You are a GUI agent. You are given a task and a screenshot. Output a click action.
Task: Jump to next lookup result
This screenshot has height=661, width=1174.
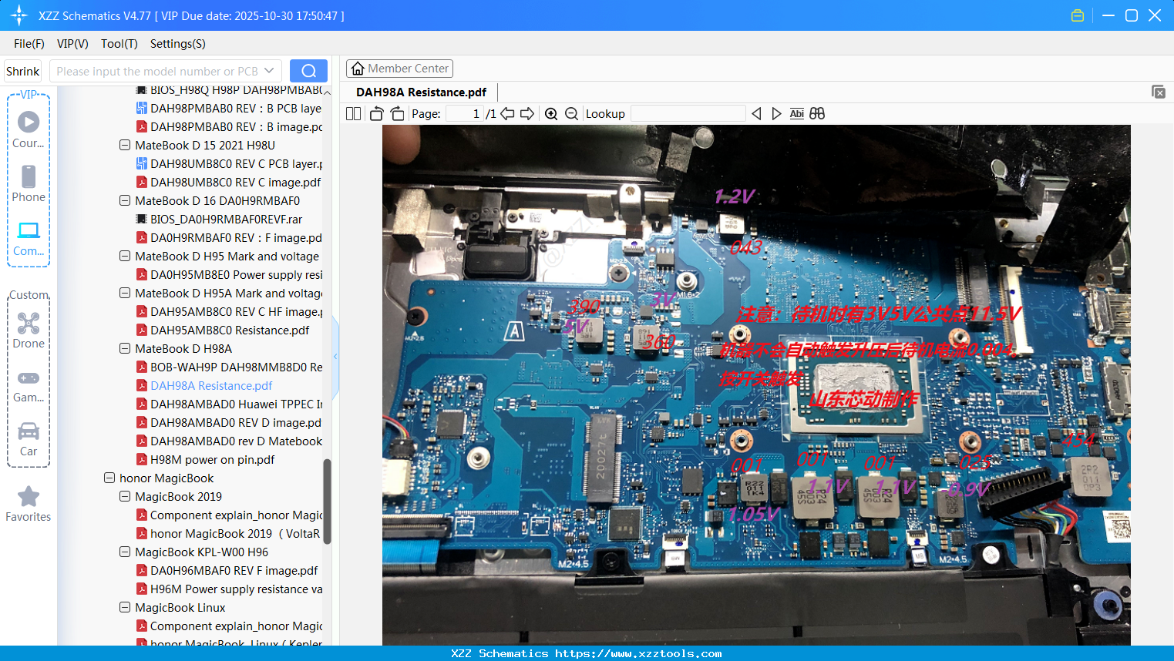[x=776, y=113]
